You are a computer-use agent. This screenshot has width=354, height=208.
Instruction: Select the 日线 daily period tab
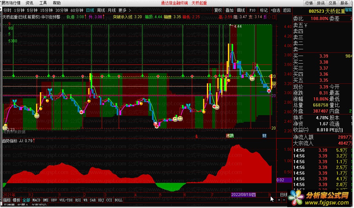pos(90,10)
